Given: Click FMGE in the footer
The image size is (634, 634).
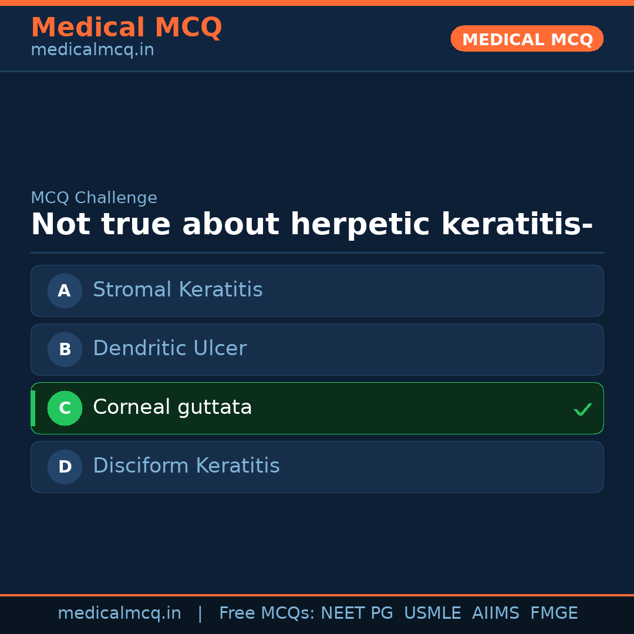Looking at the screenshot, I should 554,613.
